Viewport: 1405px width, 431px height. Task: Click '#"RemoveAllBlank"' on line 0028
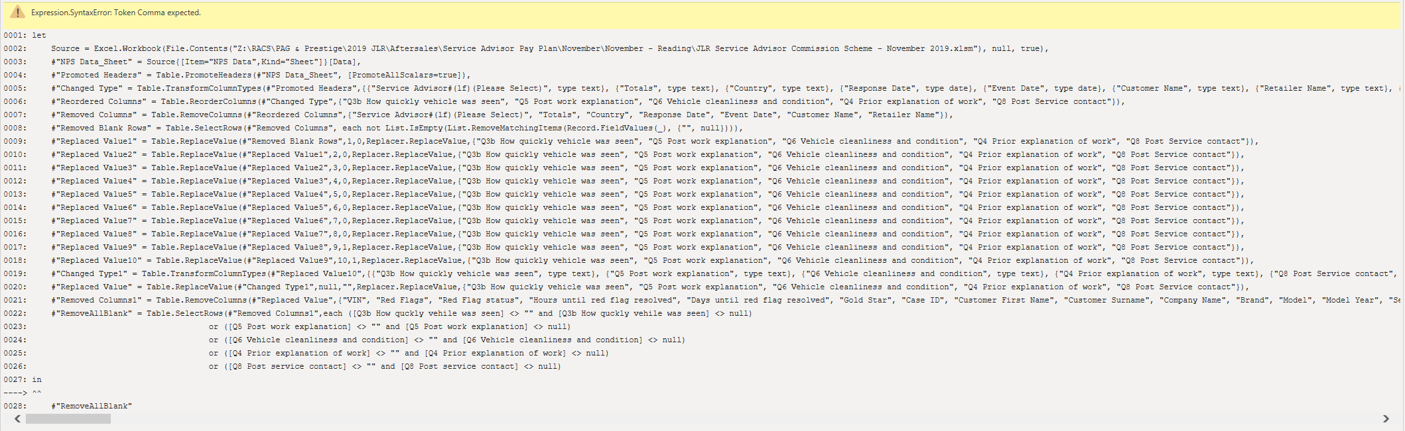pos(92,406)
